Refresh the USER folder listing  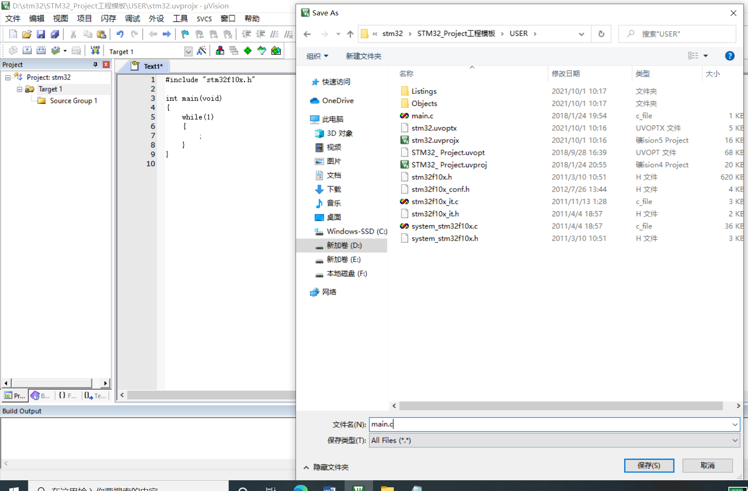pyautogui.click(x=601, y=34)
